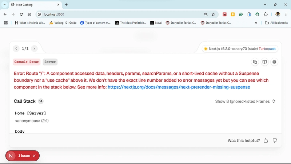This screenshot has width=291, height=164.
Task: Select the Next Caching tab
Action: pyautogui.click(x=35, y=5)
